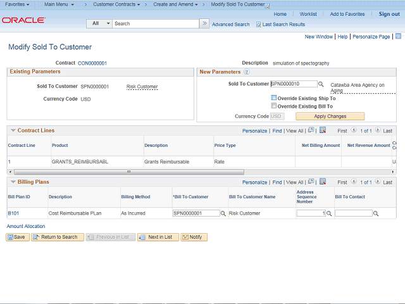Click Sign out
The image size is (405, 304).
click(389, 14)
